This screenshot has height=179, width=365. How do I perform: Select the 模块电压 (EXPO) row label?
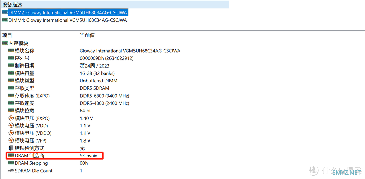click(32, 118)
